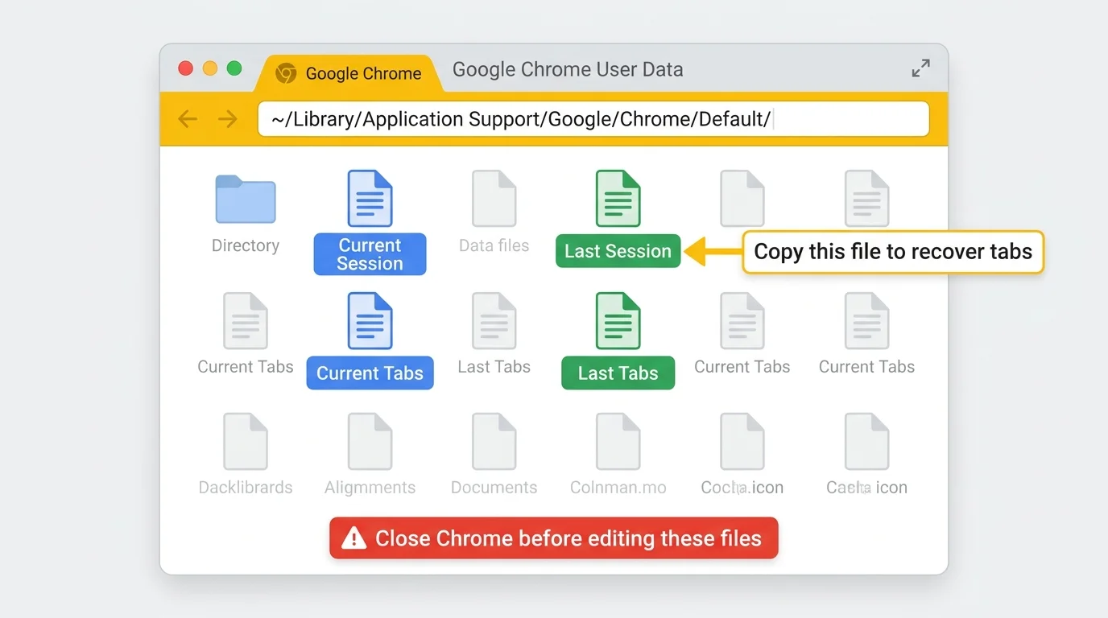Click inside the folder path address bar
Screen dimensions: 1108x618
coord(593,118)
